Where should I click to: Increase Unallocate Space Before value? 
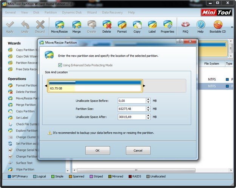148,99
